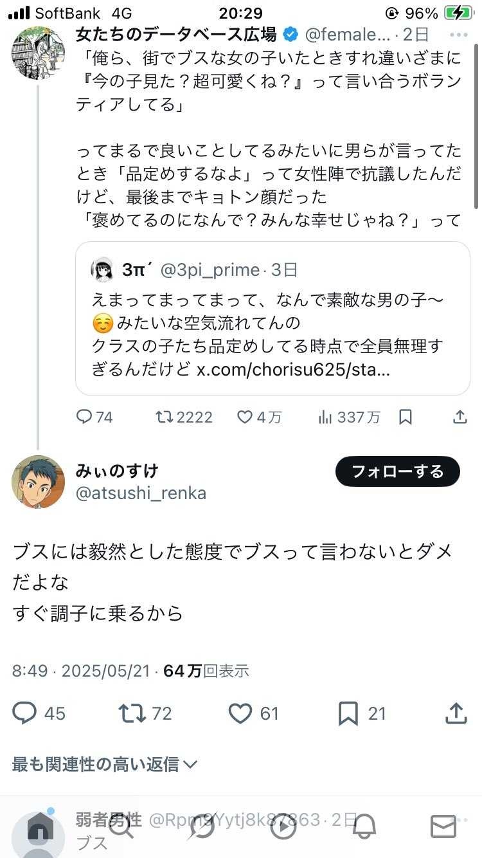
Task: Share the parent tweet
Action: click(460, 417)
